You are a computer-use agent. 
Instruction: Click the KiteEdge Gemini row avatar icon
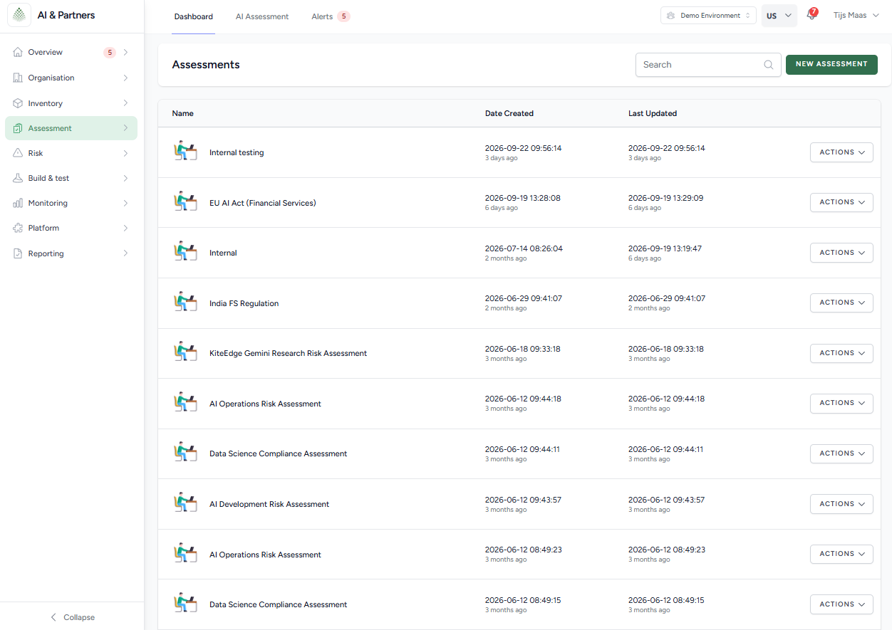185,352
